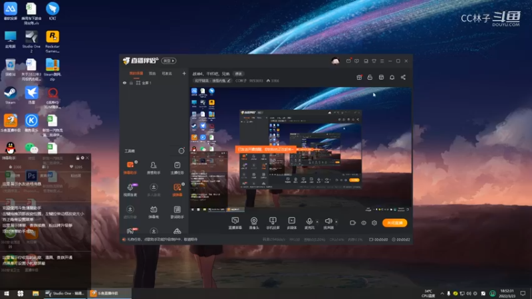Viewport: 532px width, 299px height.
Task: Click the stream preview canvas
Action: click(x=301, y=149)
